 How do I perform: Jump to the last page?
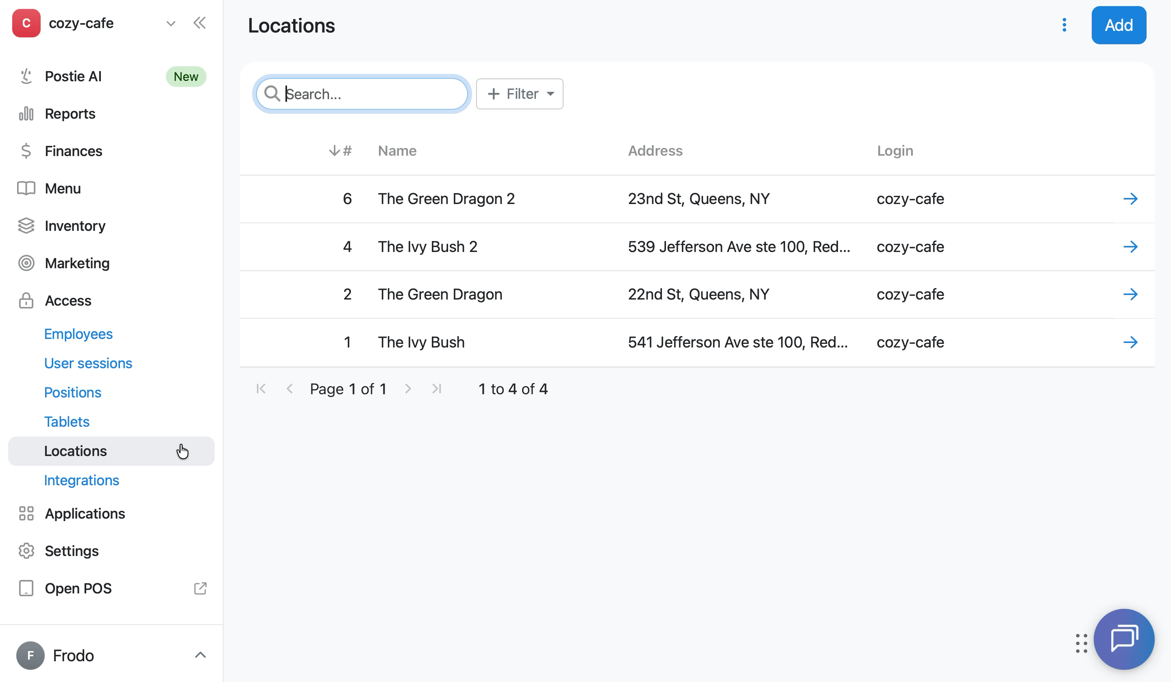437,389
